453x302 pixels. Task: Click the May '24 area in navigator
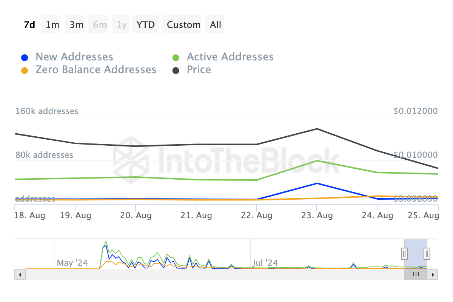72,262
